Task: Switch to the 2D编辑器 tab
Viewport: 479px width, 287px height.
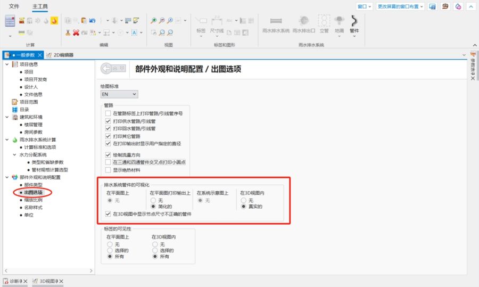Action: (x=60, y=55)
